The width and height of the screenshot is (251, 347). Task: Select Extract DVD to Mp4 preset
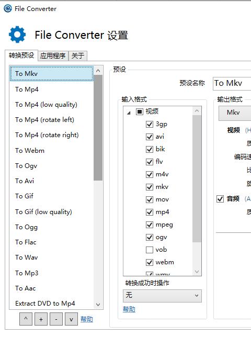[52, 304]
